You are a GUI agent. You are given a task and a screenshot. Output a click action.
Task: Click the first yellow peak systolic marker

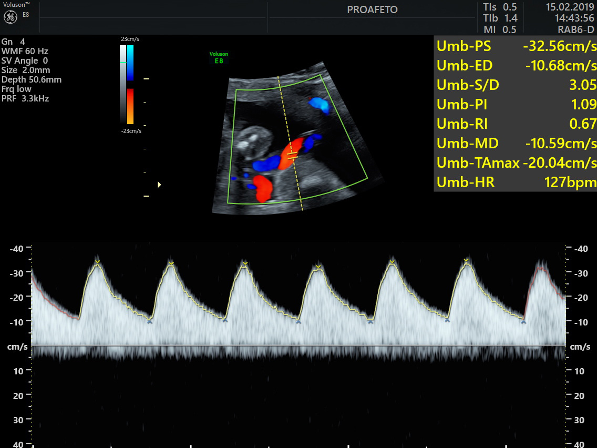[97, 262]
